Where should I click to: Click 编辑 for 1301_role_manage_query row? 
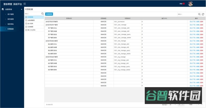point(198,51)
